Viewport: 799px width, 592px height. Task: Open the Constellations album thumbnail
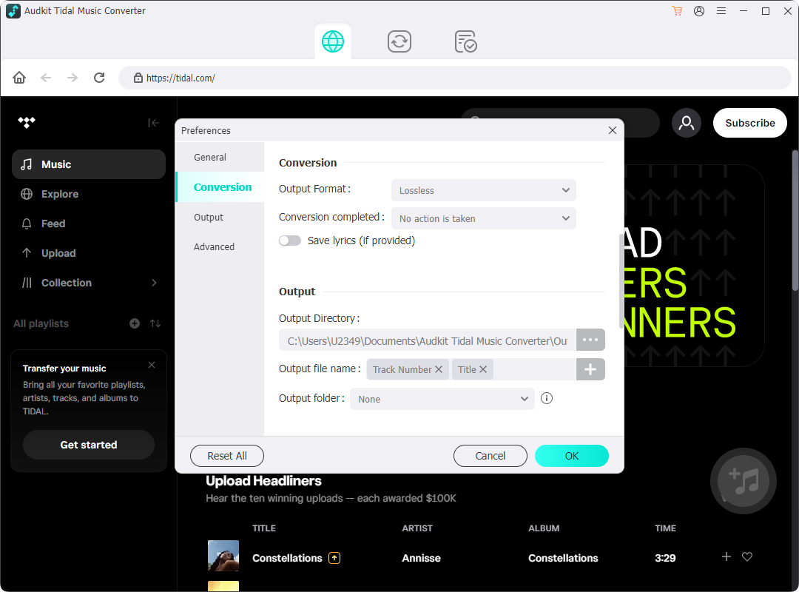(x=223, y=556)
